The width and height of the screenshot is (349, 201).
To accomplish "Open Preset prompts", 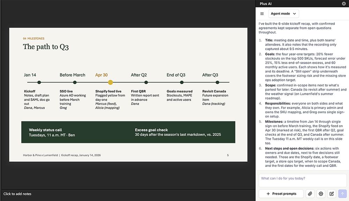I will tap(281, 194).
